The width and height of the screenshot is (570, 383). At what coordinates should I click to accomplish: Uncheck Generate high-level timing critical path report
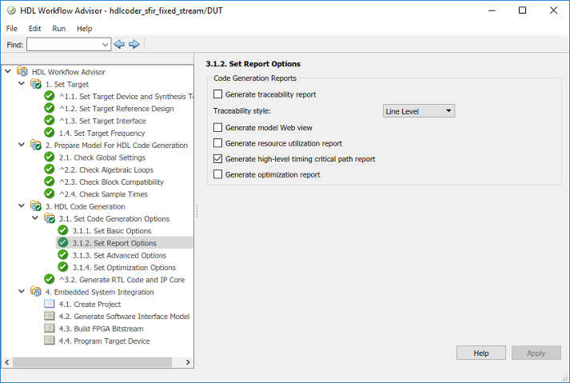click(218, 159)
